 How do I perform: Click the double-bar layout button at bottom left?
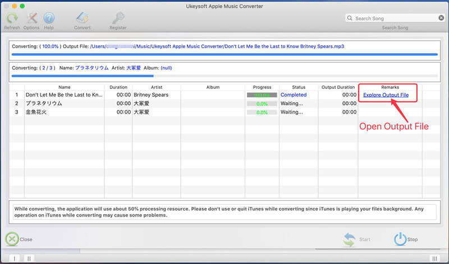coord(29,258)
